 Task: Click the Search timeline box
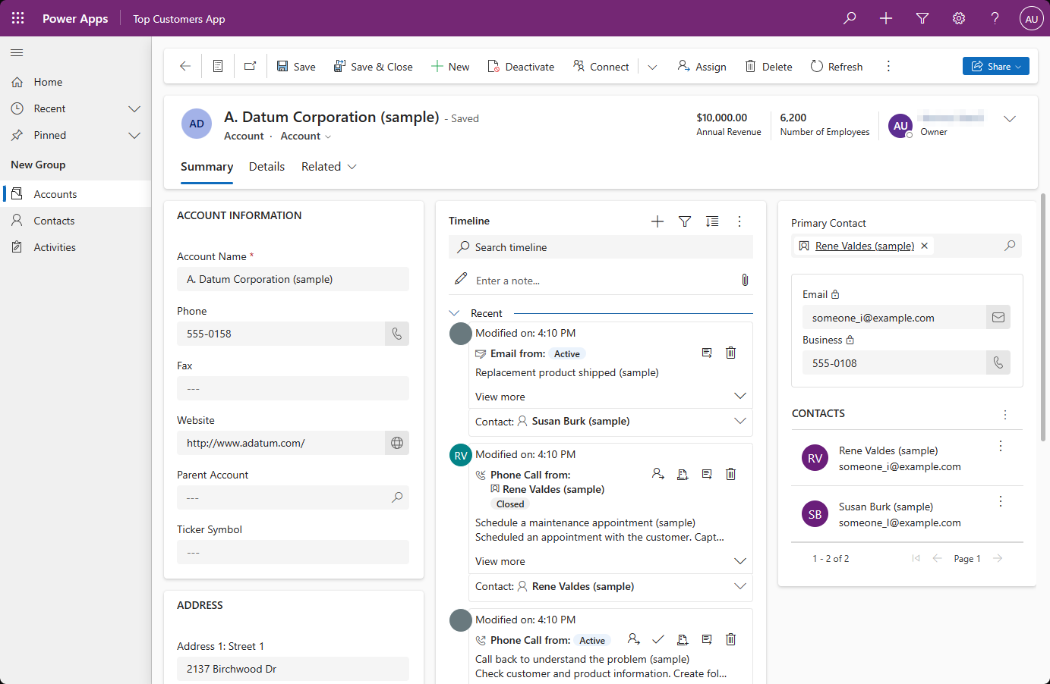coord(601,247)
